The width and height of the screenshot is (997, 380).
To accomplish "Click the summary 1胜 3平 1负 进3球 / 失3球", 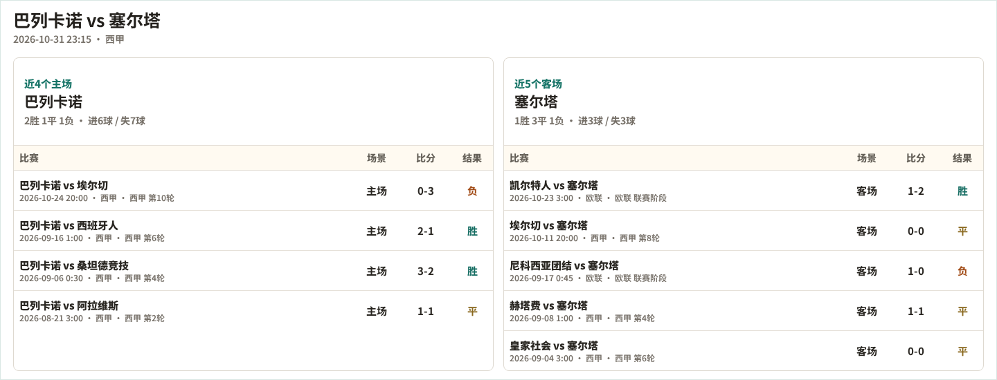I will pos(575,121).
